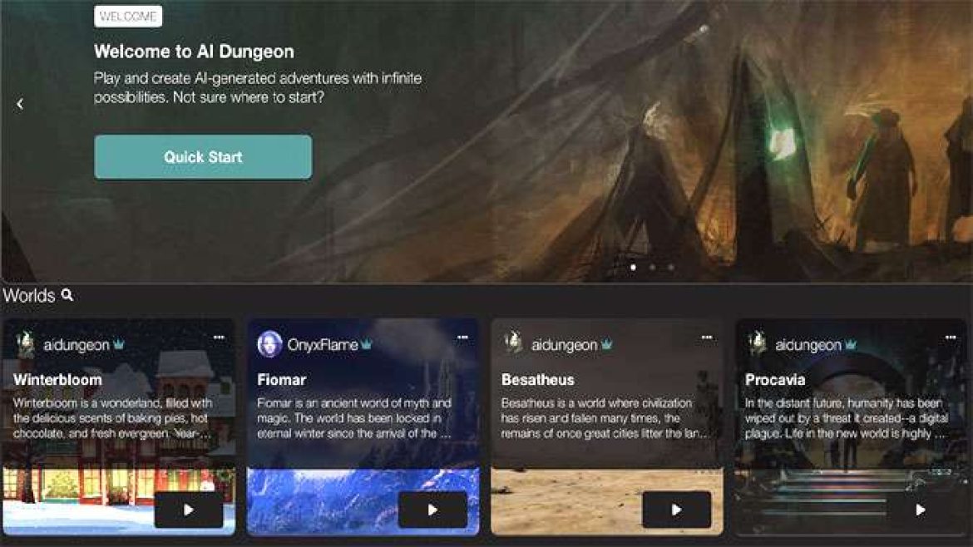
Task: Play the Winterbloom world
Action: coord(189,510)
